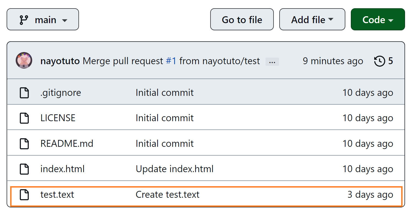Image resolution: width=410 pixels, height=214 pixels.
Task: Click the file icon beside test.text
Action: pyautogui.click(x=24, y=195)
